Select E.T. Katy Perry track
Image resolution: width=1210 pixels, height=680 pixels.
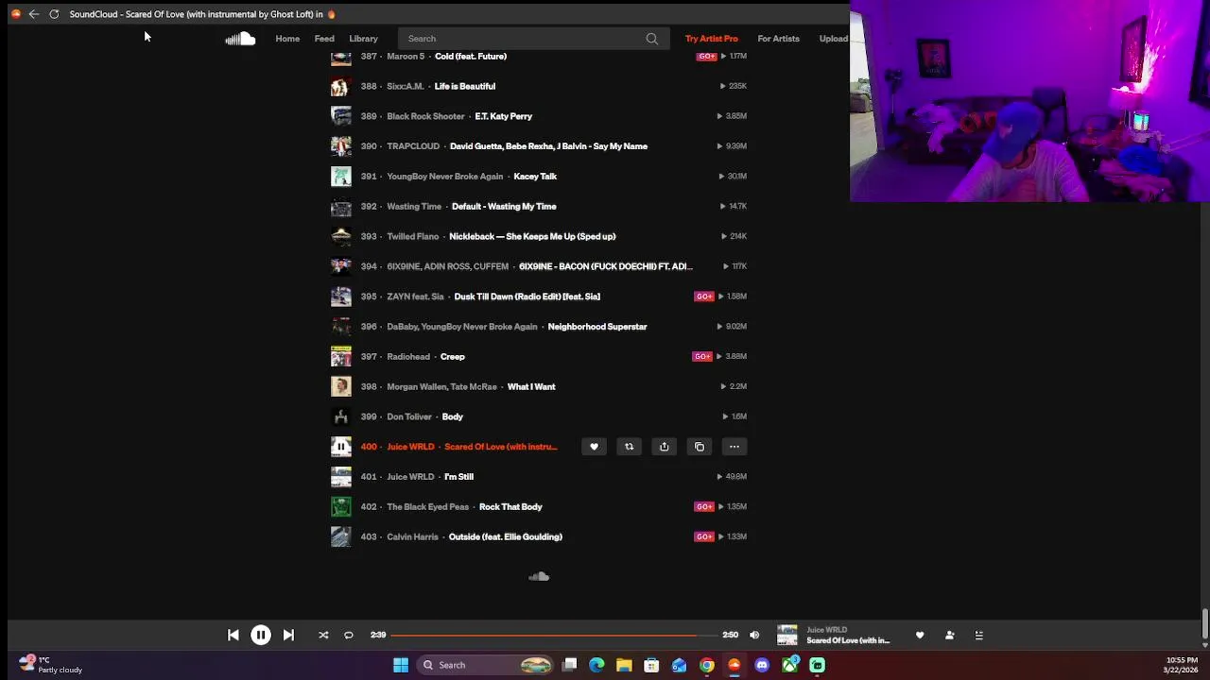point(504,116)
